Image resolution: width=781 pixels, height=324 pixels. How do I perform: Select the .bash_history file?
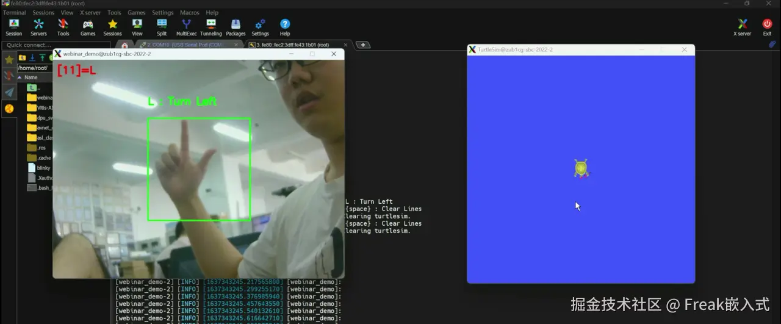click(x=40, y=188)
